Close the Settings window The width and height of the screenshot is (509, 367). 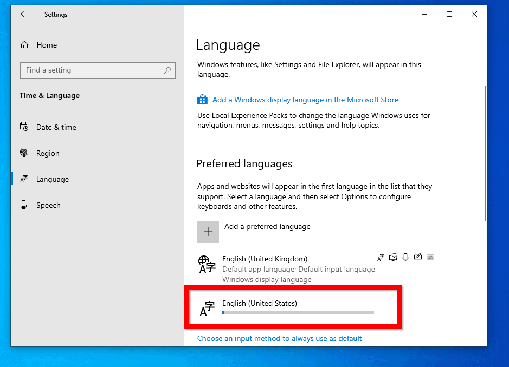point(474,14)
